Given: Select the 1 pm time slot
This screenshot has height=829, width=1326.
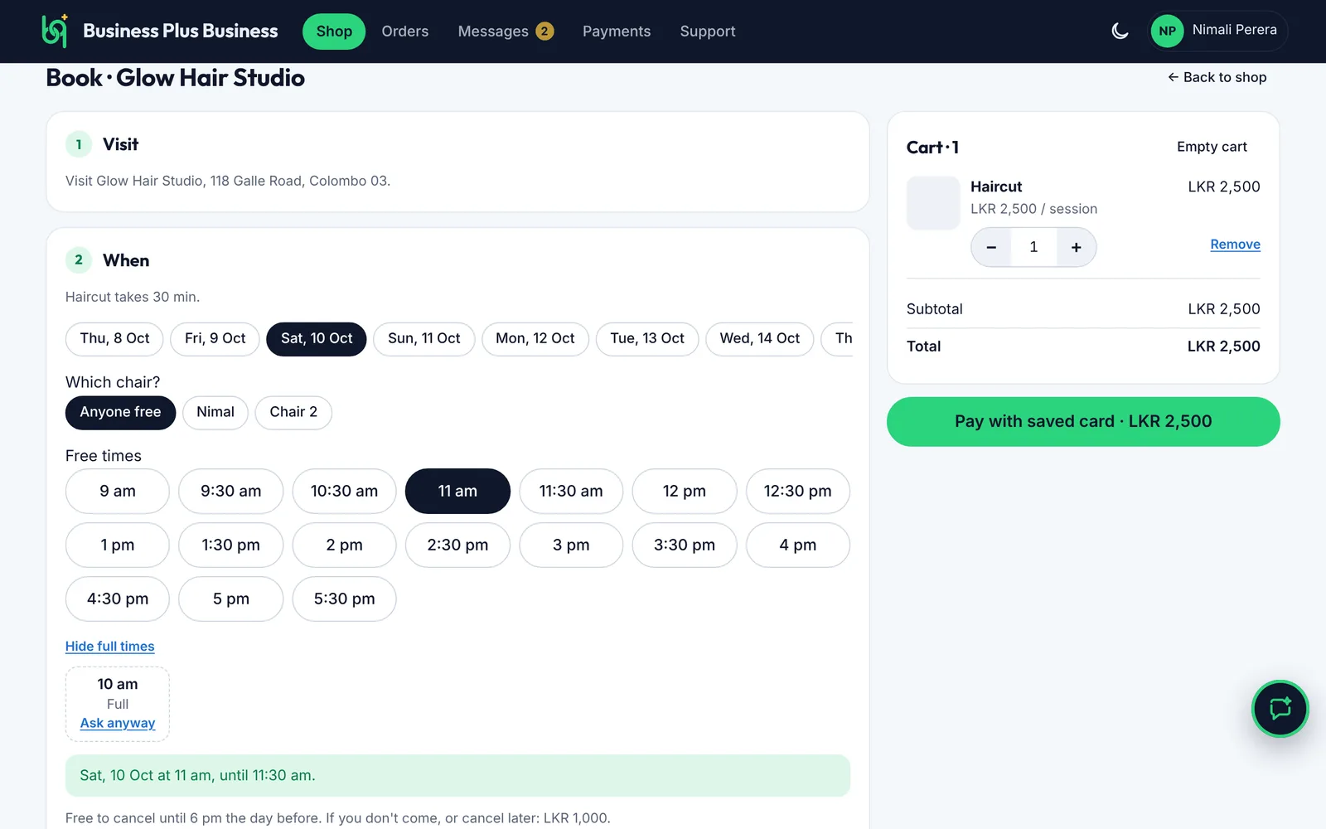Looking at the screenshot, I should point(118,545).
